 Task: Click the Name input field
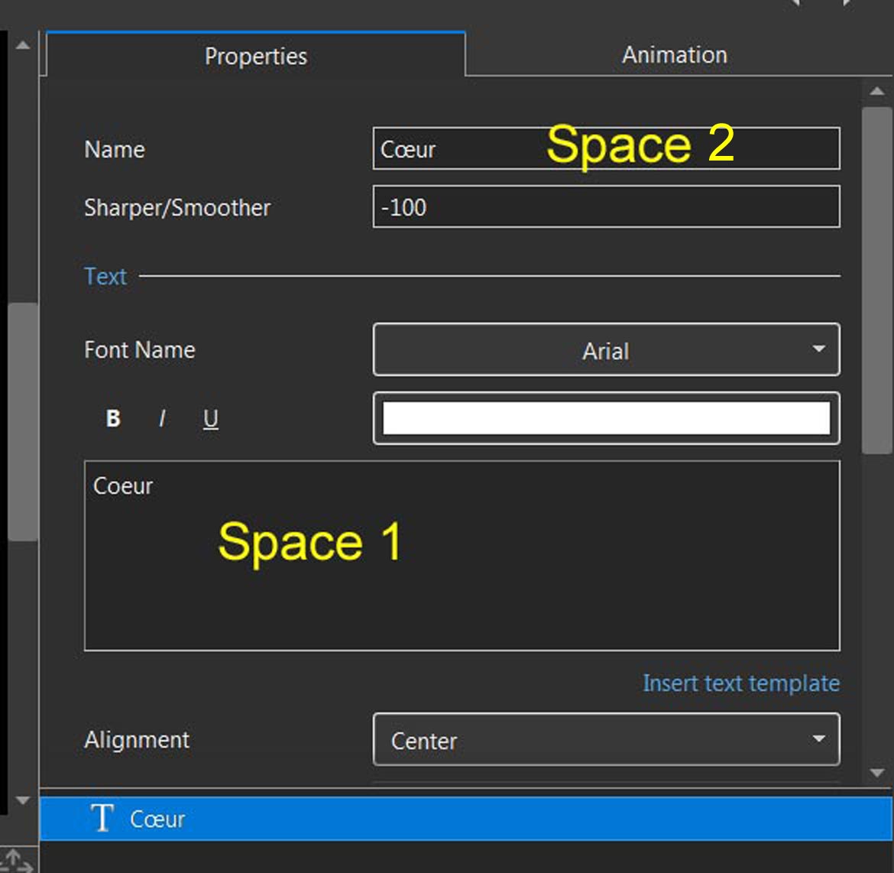pyautogui.click(x=606, y=148)
